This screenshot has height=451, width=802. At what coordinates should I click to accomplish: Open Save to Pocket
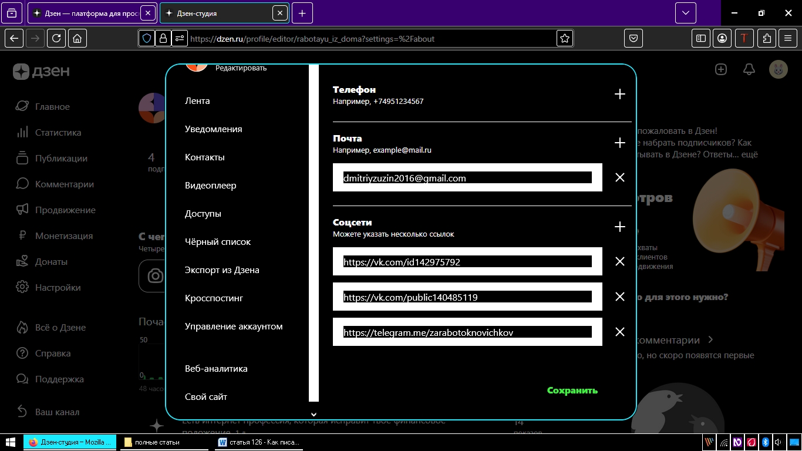point(633,39)
